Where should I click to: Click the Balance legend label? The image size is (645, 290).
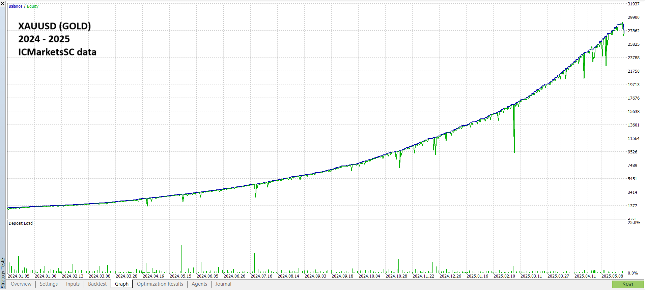pyautogui.click(x=16, y=6)
